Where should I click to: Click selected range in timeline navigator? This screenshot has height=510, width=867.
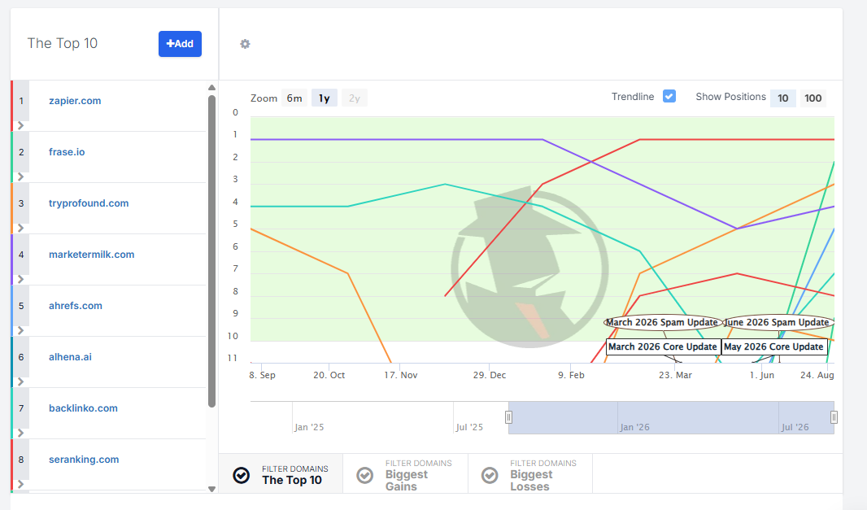pos(671,417)
